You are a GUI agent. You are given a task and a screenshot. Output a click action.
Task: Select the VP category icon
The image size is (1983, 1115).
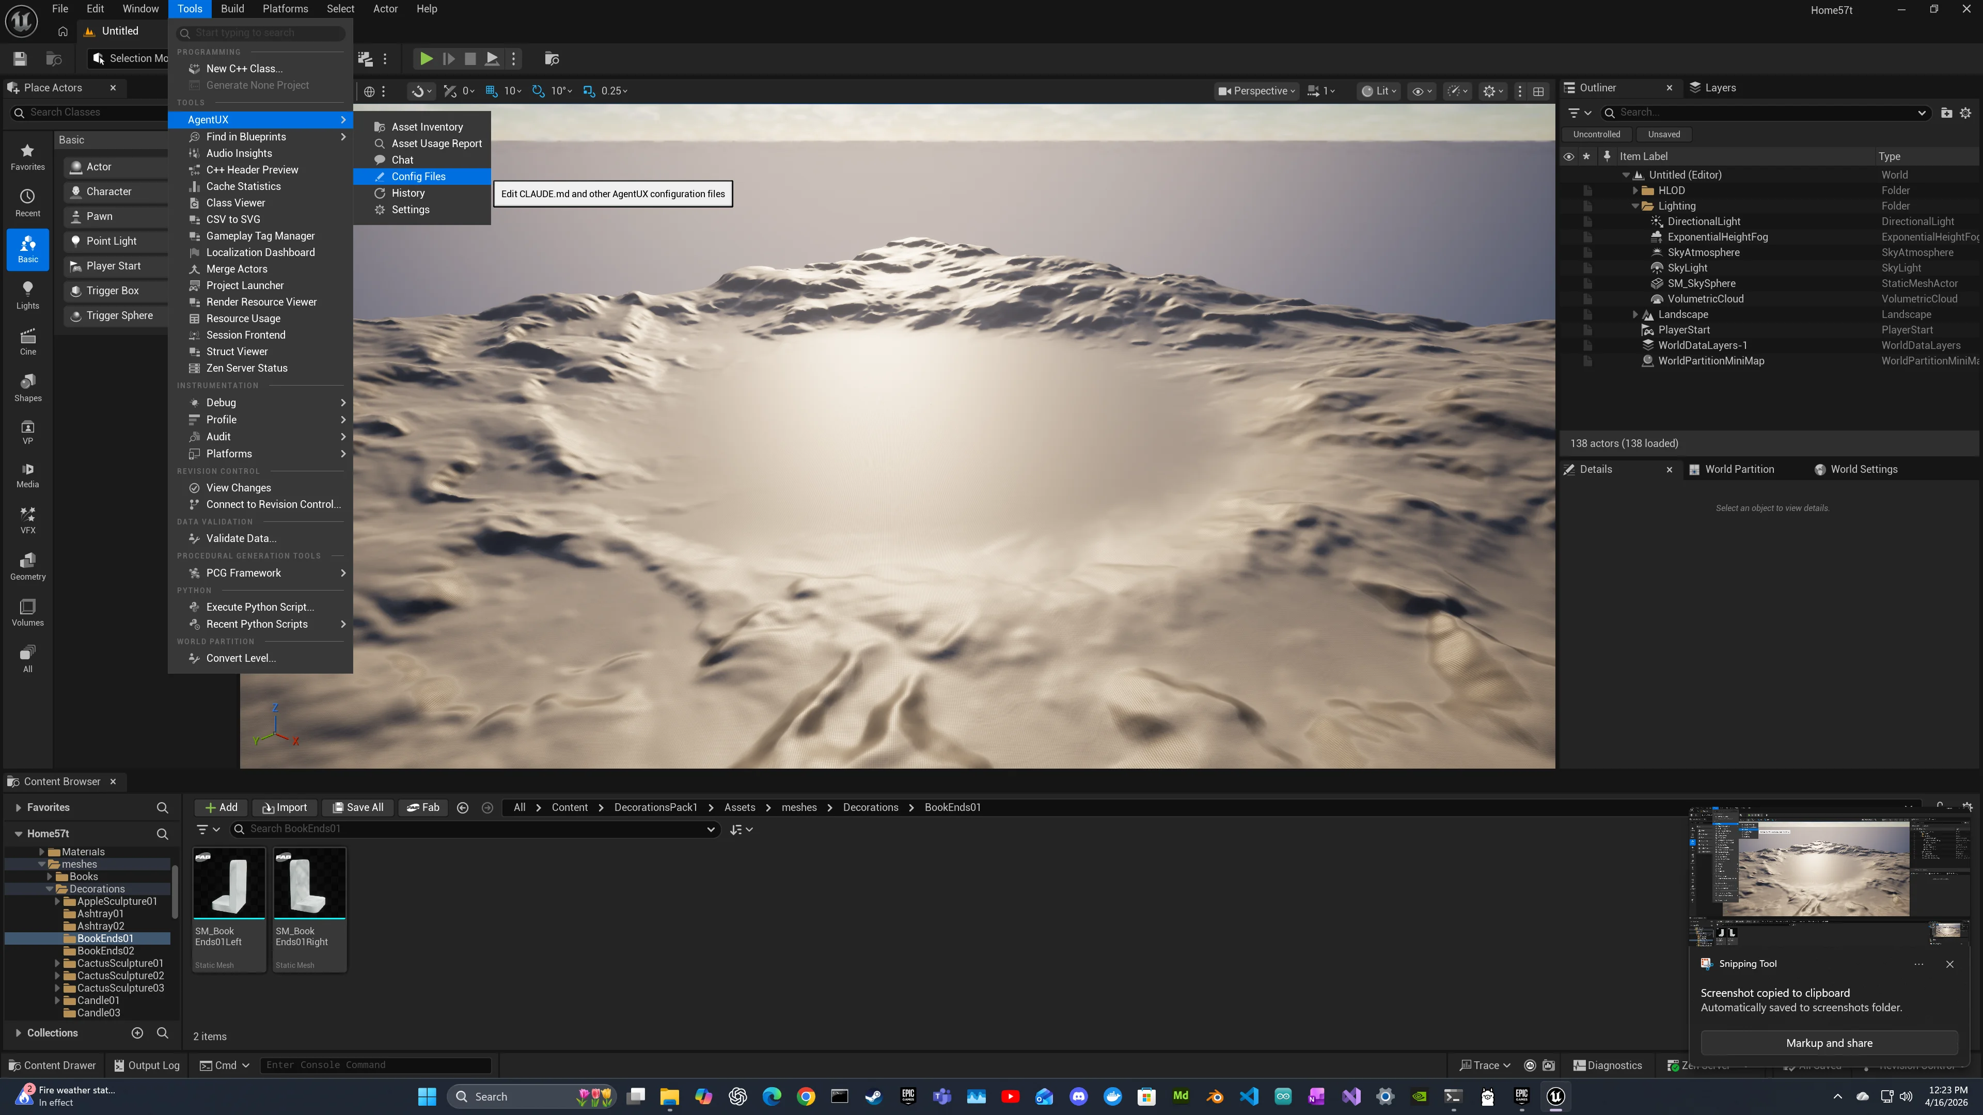28,433
